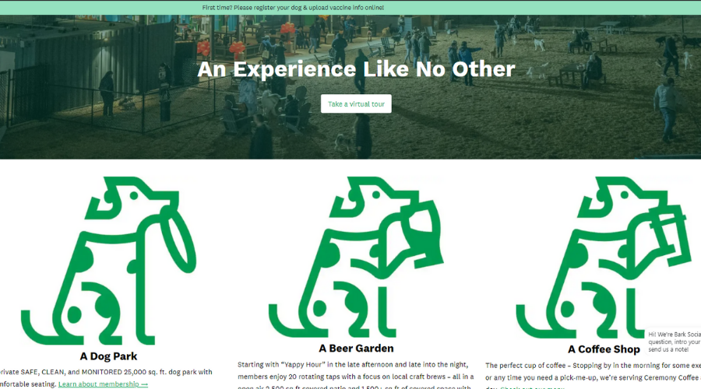
Task: Follow the Learn about membership link
Action: pos(99,384)
